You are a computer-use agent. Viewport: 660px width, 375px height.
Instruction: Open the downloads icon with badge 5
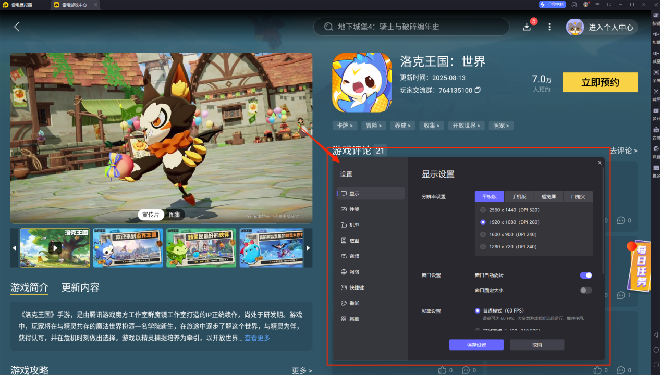click(527, 27)
